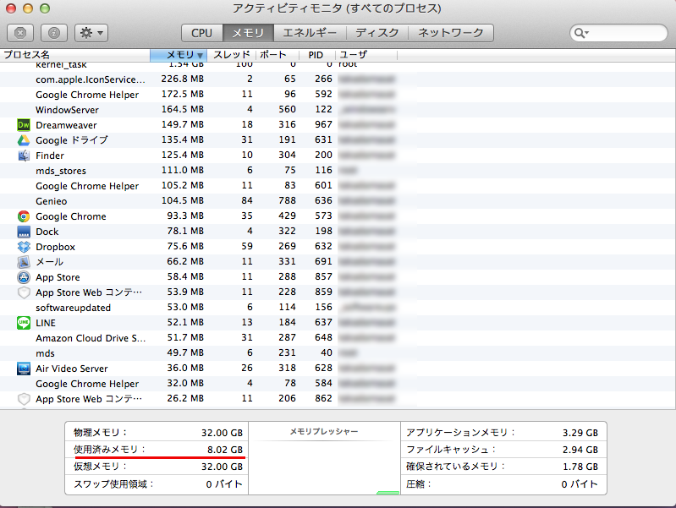Sort by PID column header
The image size is (676, 508).
(317, 55)
